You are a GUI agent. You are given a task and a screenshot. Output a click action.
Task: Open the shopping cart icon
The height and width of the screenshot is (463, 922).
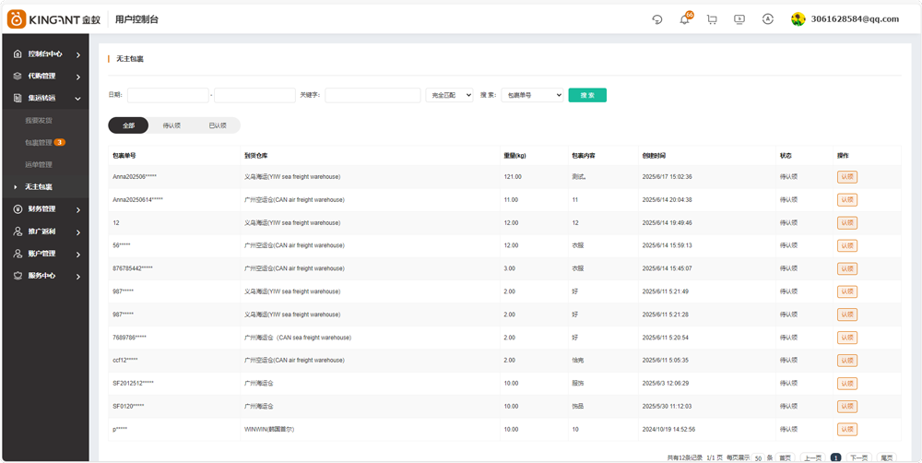click(x=712, y=19)
